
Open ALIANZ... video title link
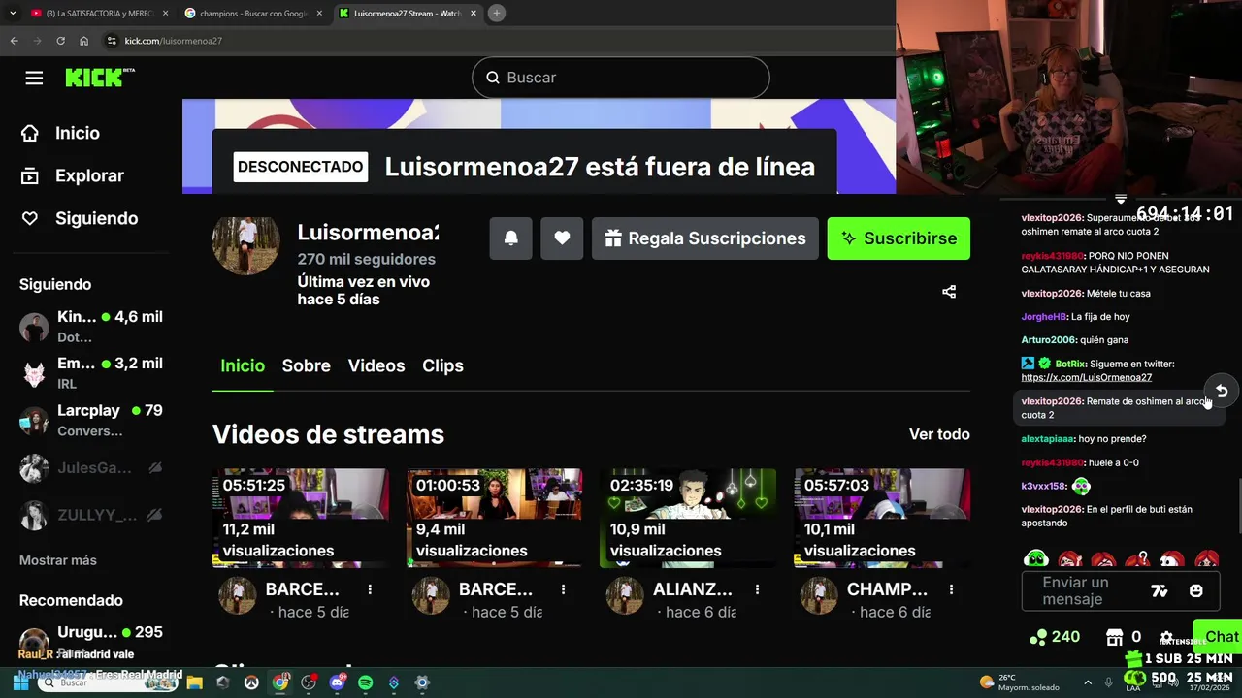[693, 589]
